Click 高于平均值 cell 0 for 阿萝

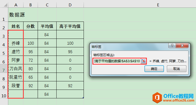[x=70, y=60]
